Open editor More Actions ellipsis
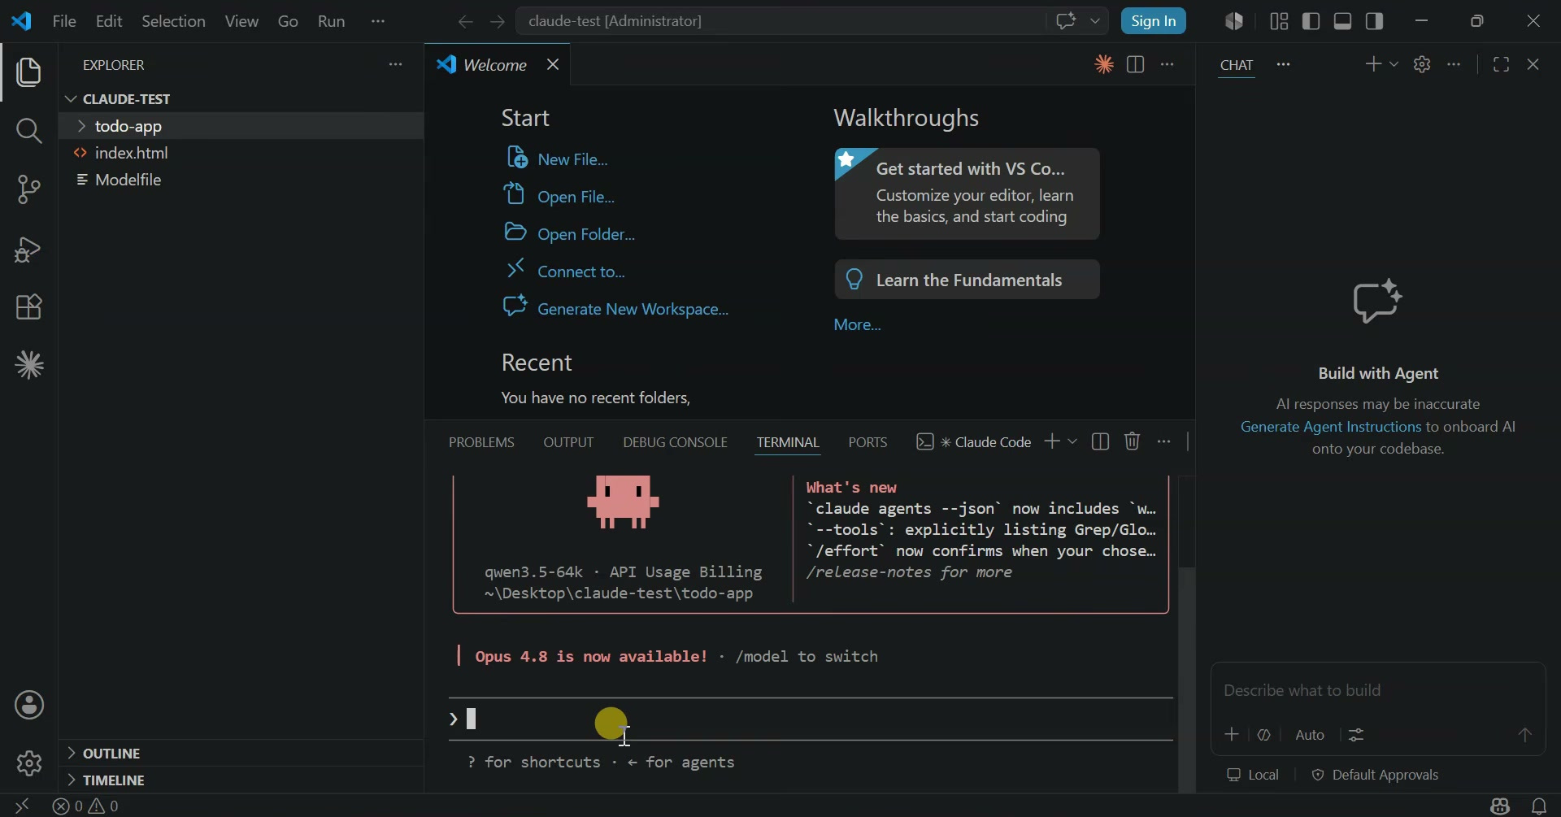Screen dimensions: 1561x817 (x=1167, y=65)
